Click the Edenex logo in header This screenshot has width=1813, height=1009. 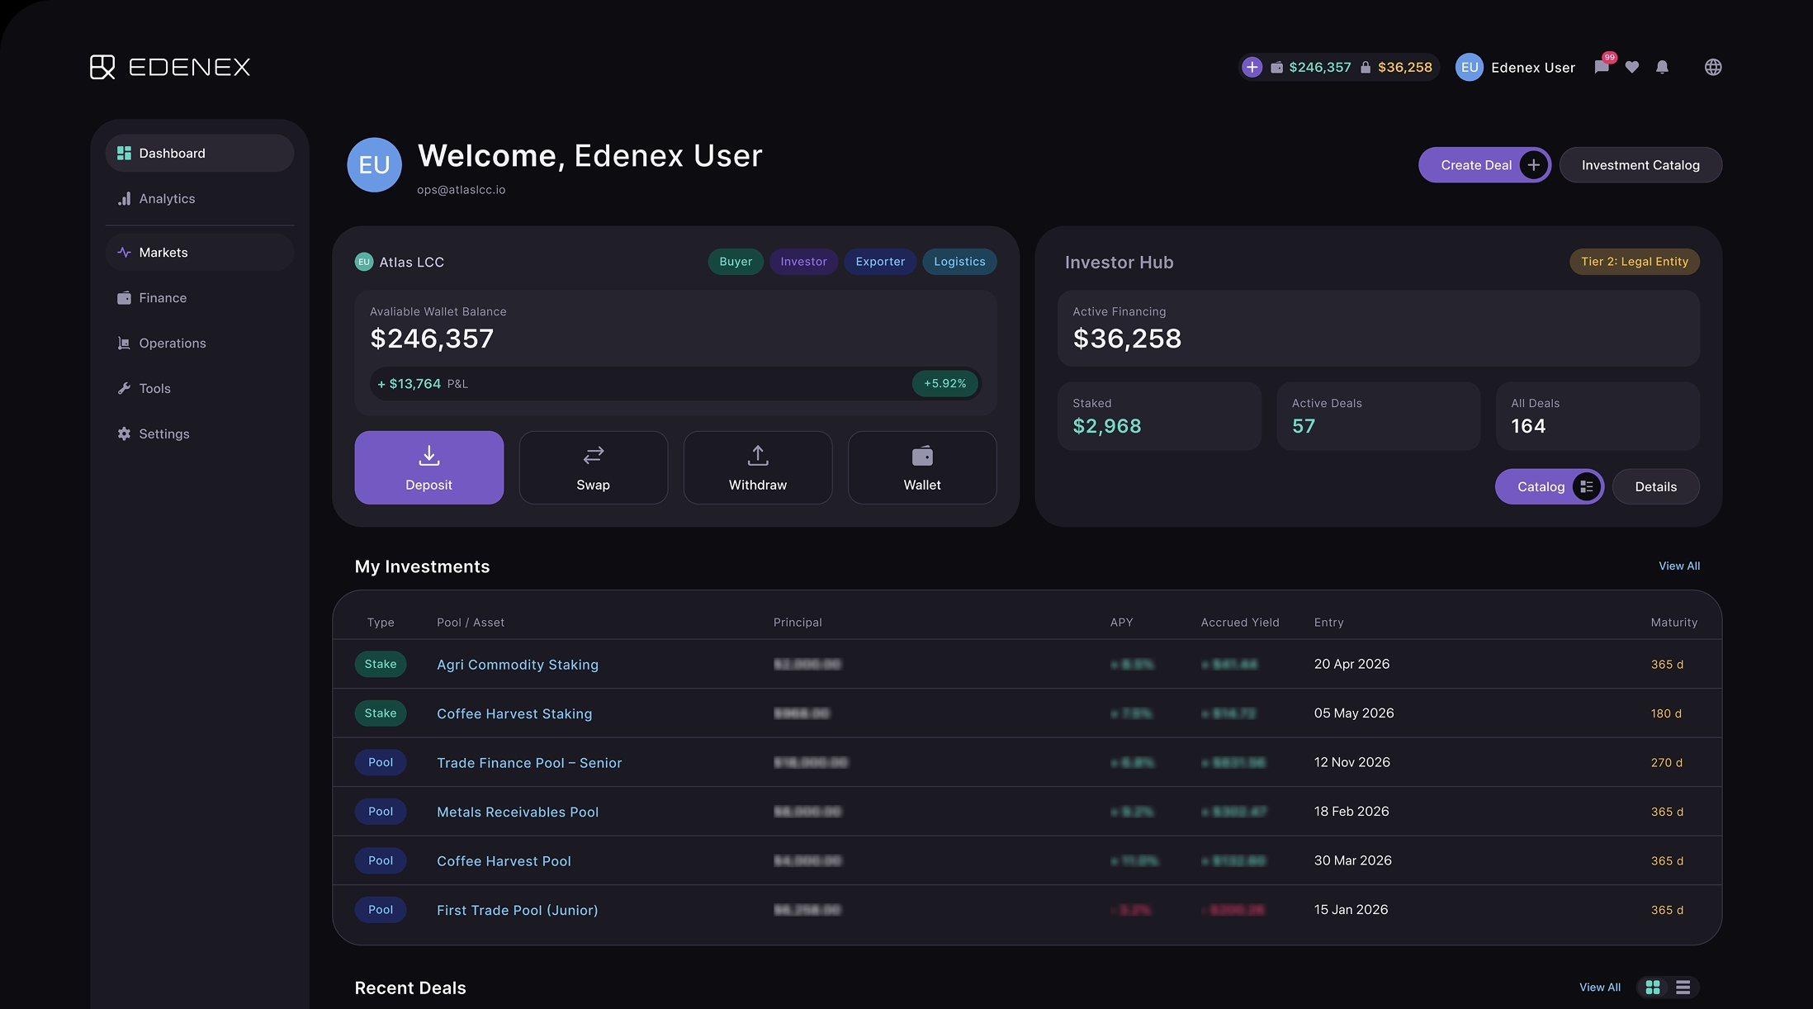(170, 67)
